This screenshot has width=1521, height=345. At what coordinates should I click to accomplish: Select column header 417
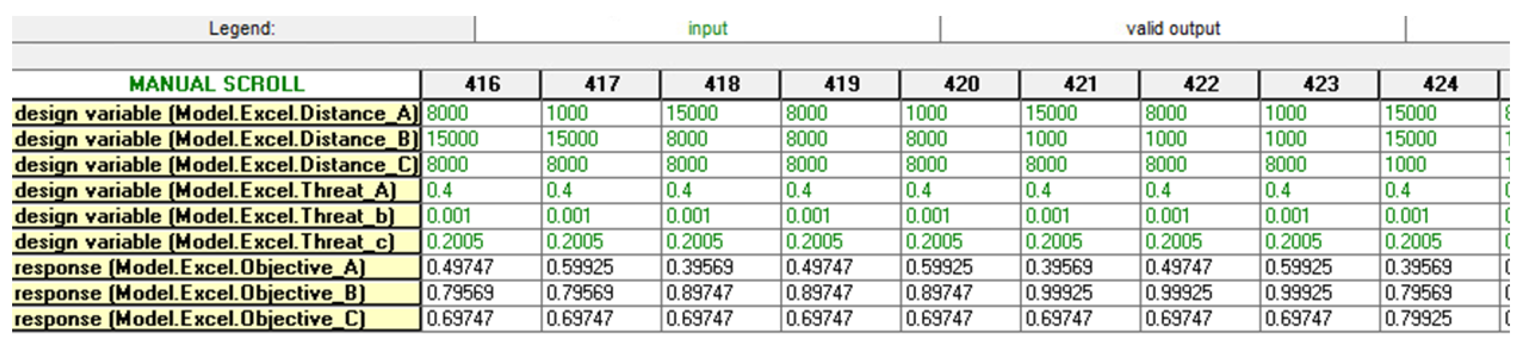[x=602, y=84]
